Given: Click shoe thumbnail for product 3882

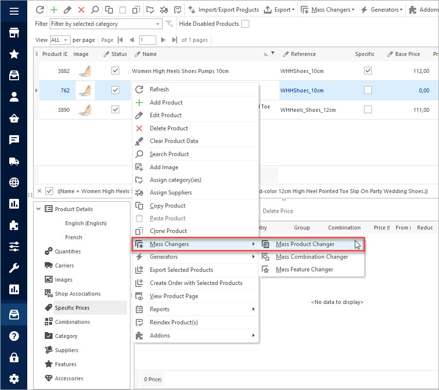Looking at the screenshot, I should pos(85,71).
